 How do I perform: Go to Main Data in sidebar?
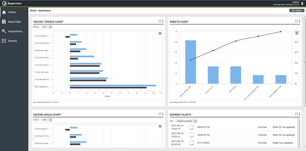[x=14, y=22]
